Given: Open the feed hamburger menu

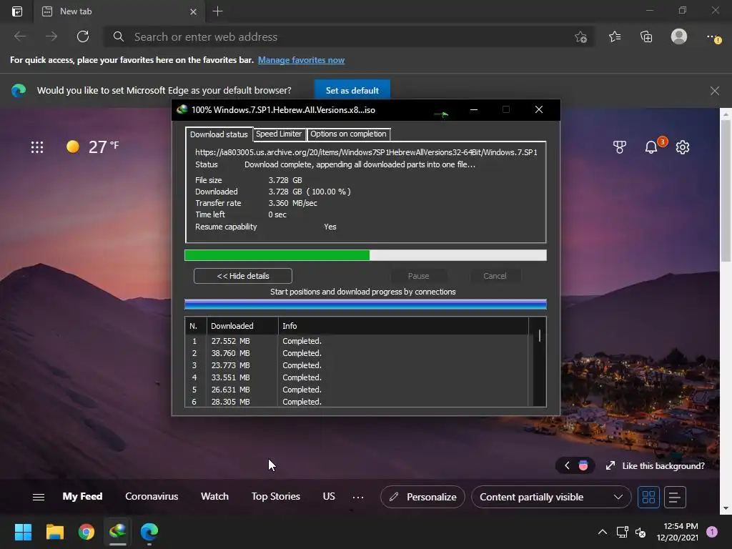Looking at the screenshot, I should 39,497.
